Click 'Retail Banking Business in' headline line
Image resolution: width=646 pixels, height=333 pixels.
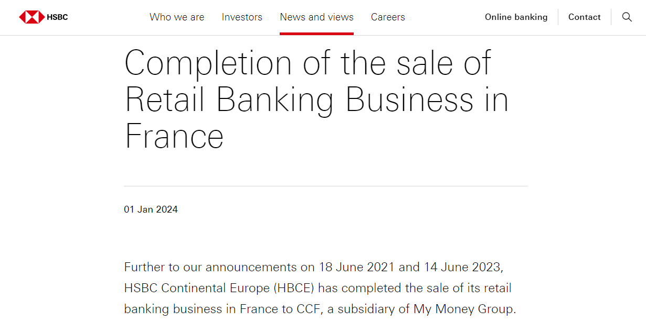(316, 99)
